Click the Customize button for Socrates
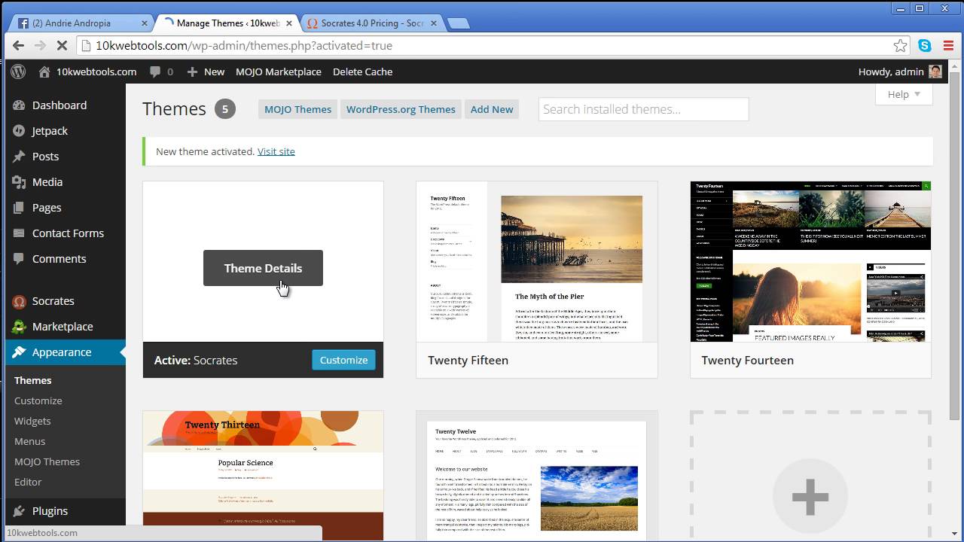Viewport: 964px width, 542px height. 343,360
